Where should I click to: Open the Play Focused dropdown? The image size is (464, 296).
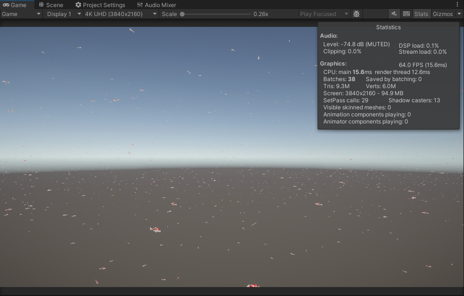324,14
